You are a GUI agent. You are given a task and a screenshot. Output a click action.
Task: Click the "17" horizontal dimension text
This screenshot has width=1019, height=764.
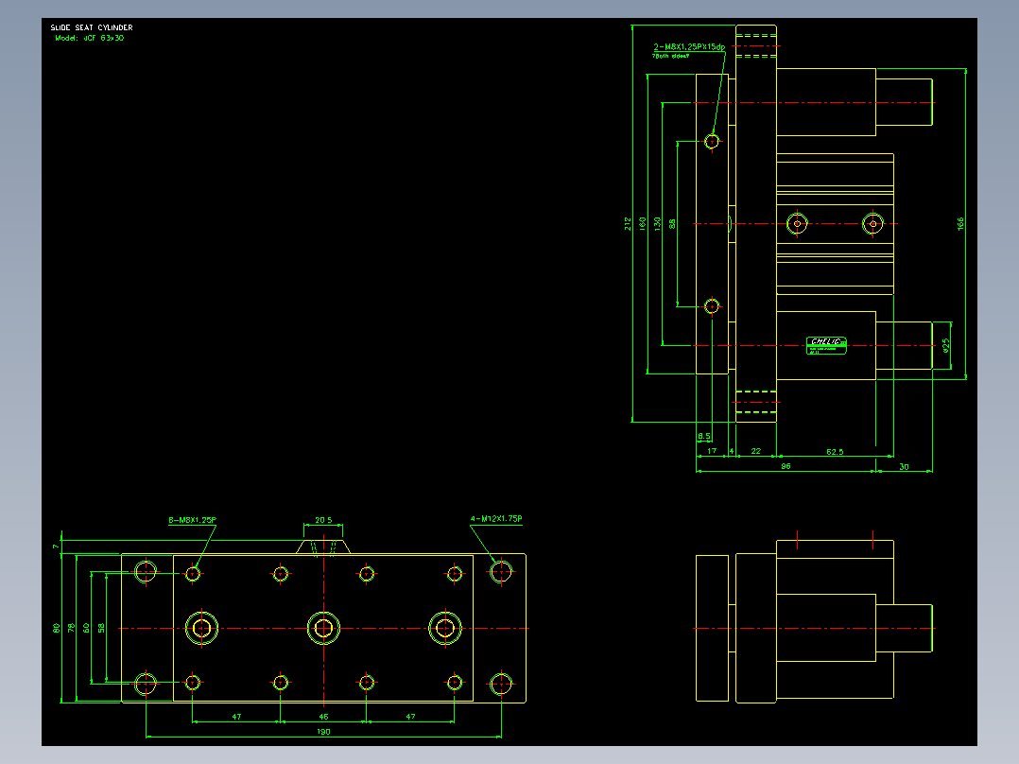tap(712, 451)
